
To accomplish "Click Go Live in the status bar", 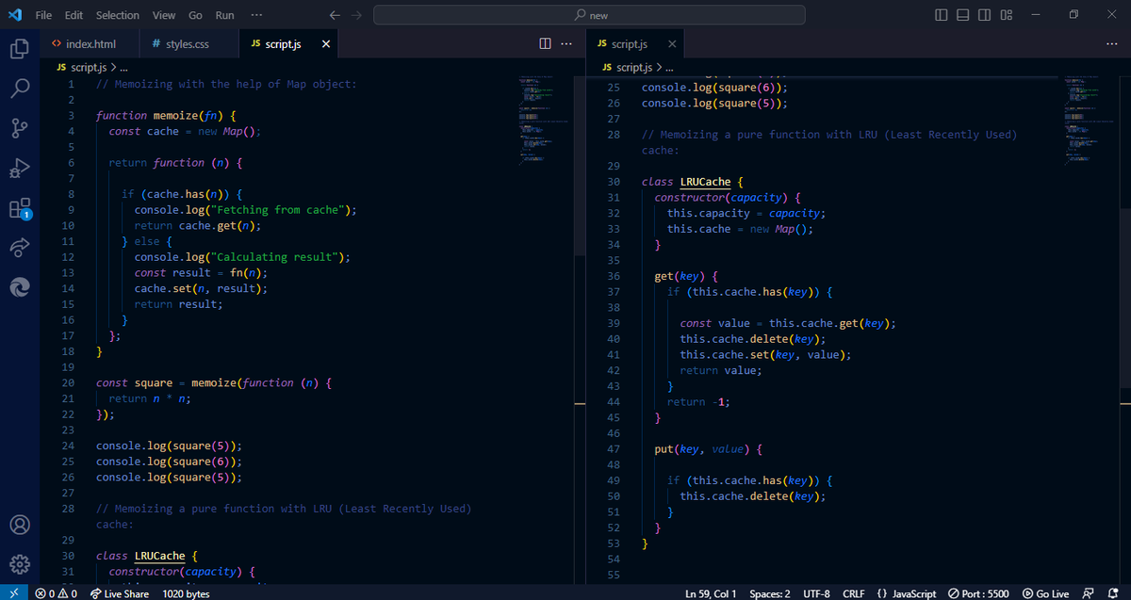I will [x=1046, y=593].
